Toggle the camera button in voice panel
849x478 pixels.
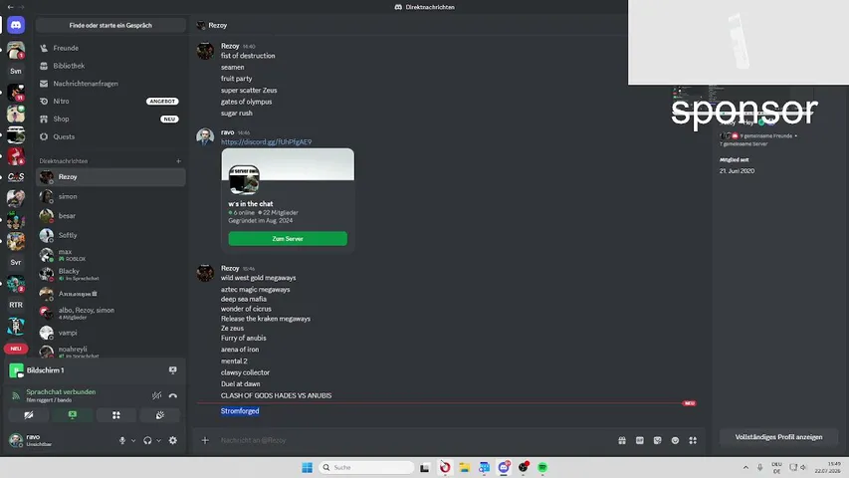(x=29, y=415)
